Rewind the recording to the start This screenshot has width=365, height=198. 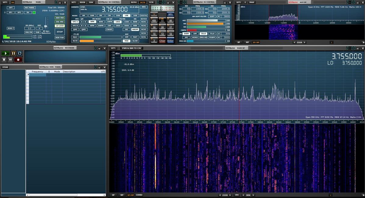10,60
